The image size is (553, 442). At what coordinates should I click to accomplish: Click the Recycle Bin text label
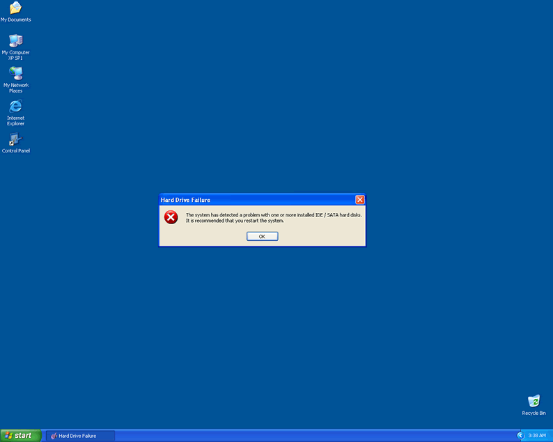(533, 413)
